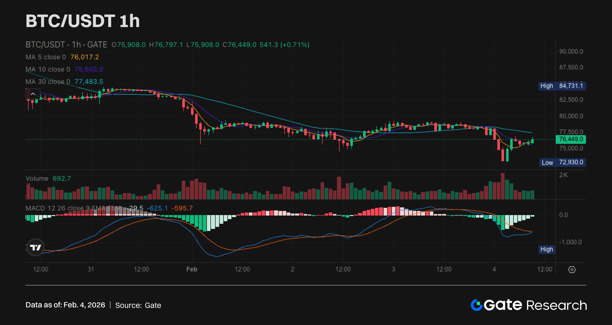Click the Low 72,930.0 price label
The width and height of the screenshot is (612, 325).
click(562, 162)
